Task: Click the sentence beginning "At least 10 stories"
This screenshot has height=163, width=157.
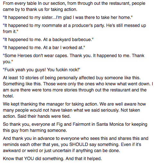Action: click(x=72, y=78)
